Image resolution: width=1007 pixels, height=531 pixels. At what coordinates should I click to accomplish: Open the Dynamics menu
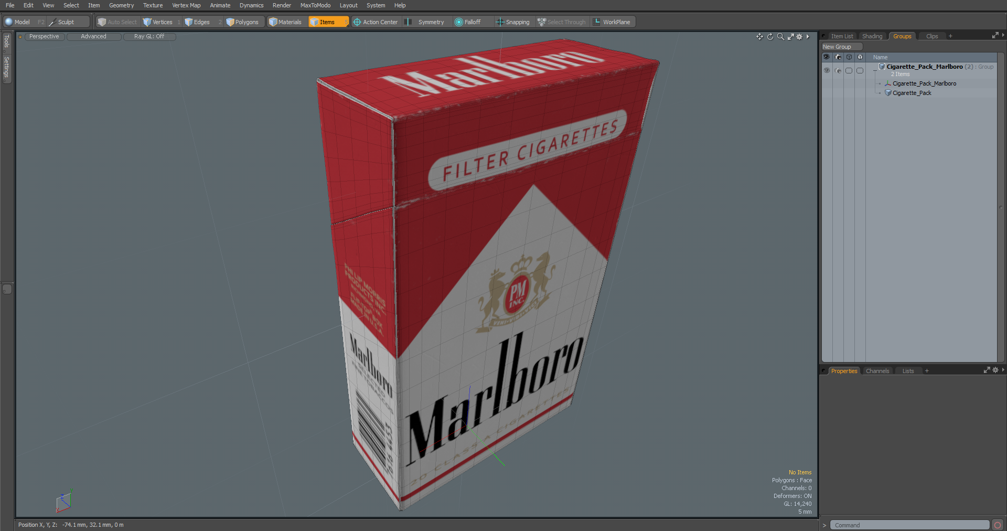tap(251, 5)
